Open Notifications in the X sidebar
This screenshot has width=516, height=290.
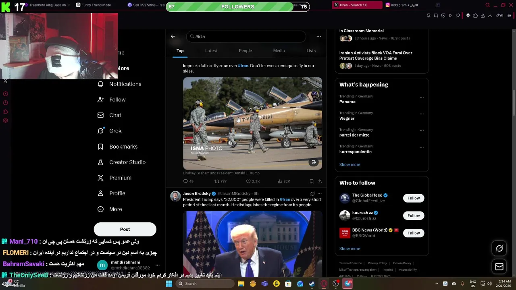tap(119, 84)
